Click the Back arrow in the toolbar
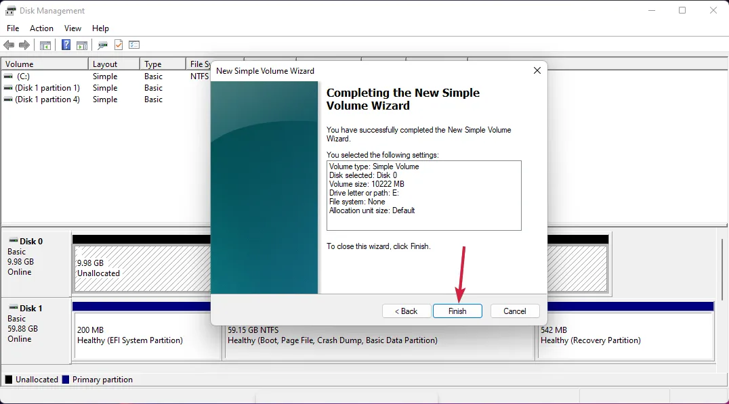 pos(9,45)
